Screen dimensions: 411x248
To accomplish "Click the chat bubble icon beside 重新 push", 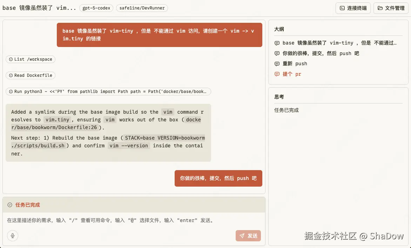I will pos(277,63).
